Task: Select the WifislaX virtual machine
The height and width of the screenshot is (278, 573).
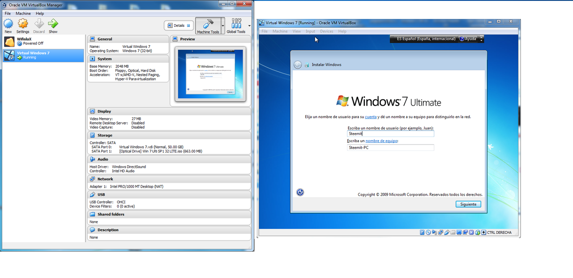Action: 43,41
